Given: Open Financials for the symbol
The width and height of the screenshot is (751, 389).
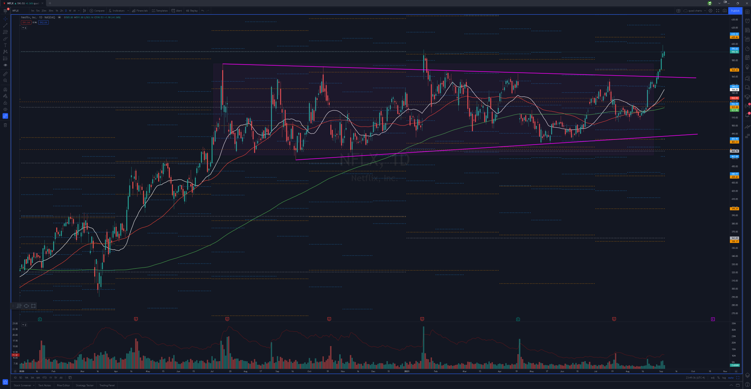Looking at the screenshot, I should tap(140, 11).
